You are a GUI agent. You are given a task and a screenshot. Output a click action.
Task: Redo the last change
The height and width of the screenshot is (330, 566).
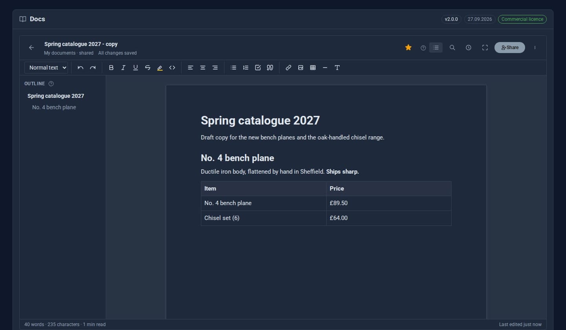pos(93,68)
